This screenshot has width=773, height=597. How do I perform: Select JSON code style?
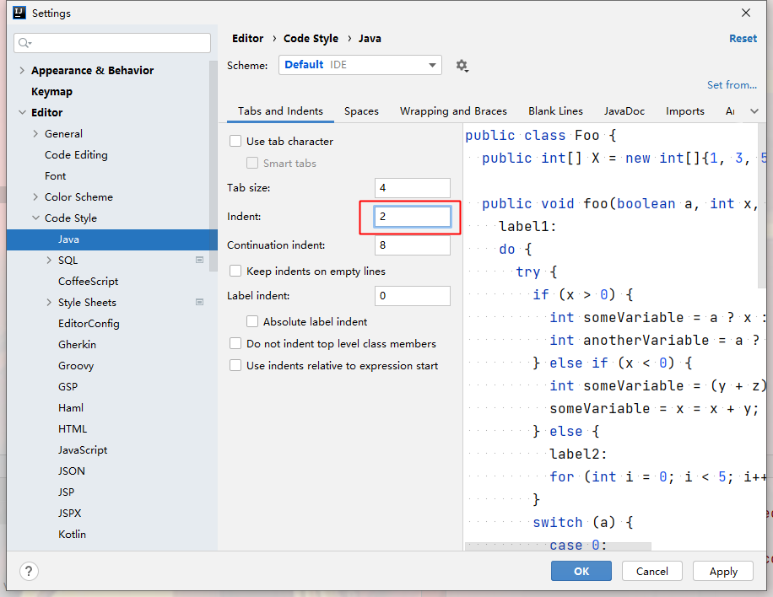tap(72, 471)
